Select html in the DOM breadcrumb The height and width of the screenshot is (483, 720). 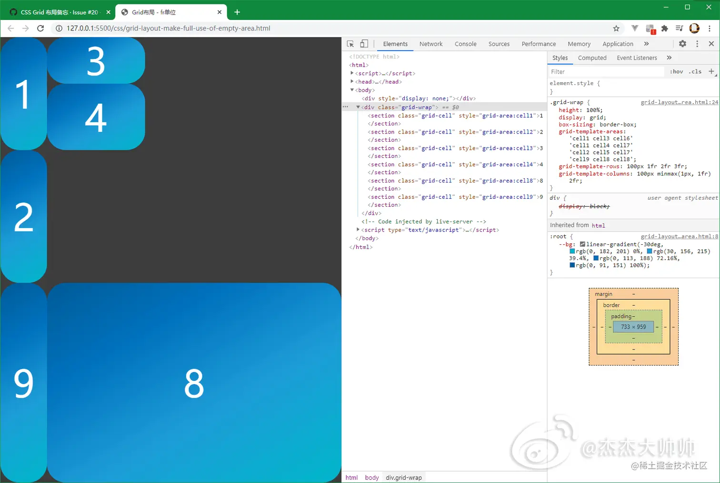click(x=351, y=478)
